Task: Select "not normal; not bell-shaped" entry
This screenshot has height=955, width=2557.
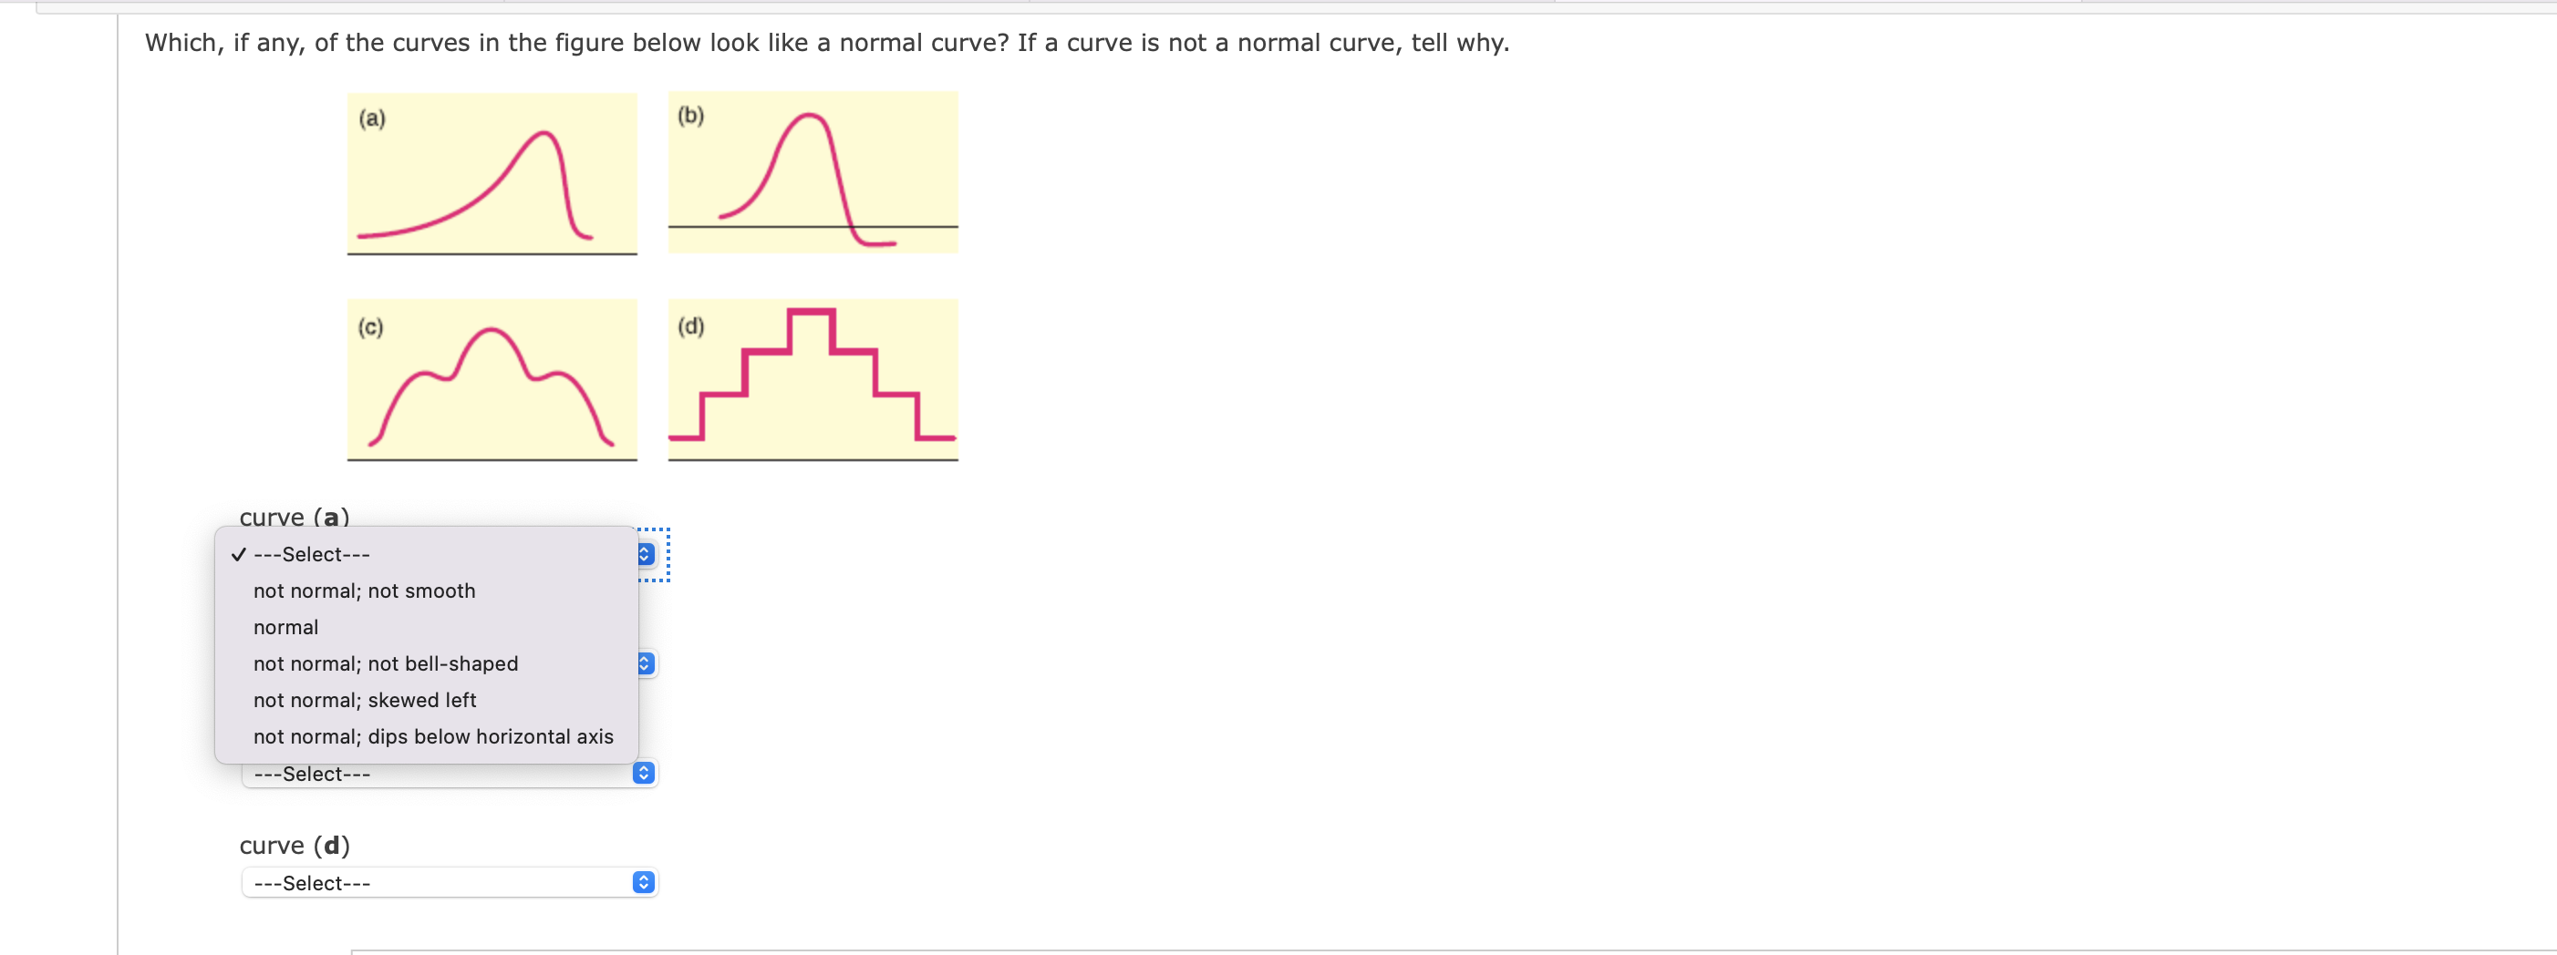Action: [385, 663]
